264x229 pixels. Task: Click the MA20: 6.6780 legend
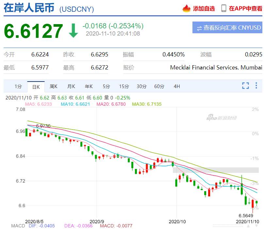point(111,104)
